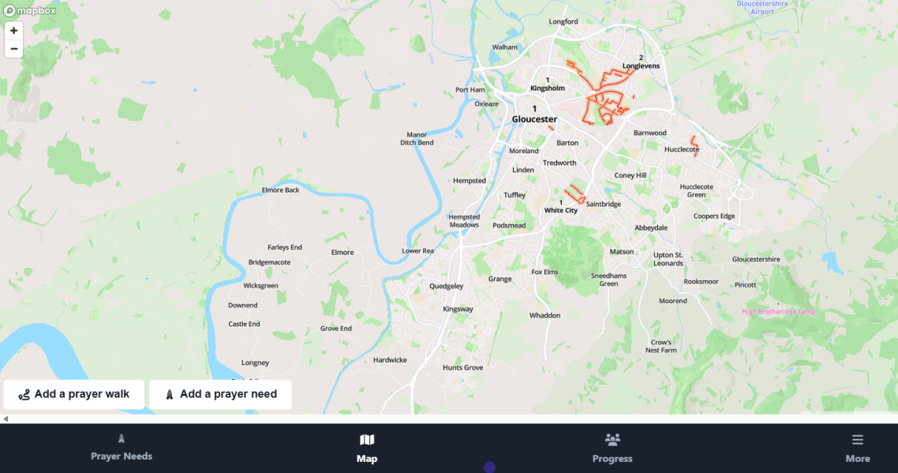Viewport: 898px width, 473px height.
Task: Click the Mapbox logo
Action: tap(29, 10)
